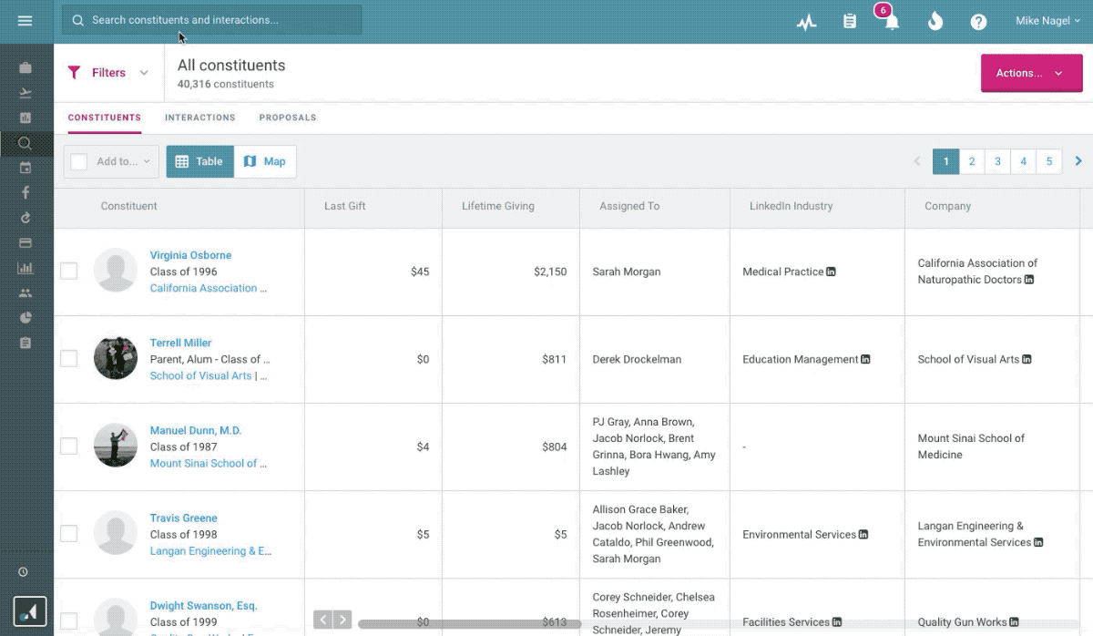The image size is (1093, 636).
Task: Open the help question mark icon
Action: [x=978, y=22]
